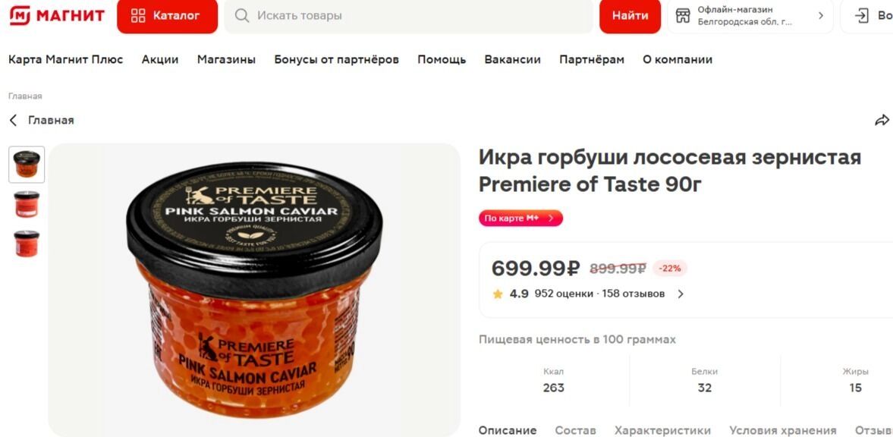The image size is (893, 437).
Task: Click the back arrow next to Главная
Action: click(x=13, y=120)
